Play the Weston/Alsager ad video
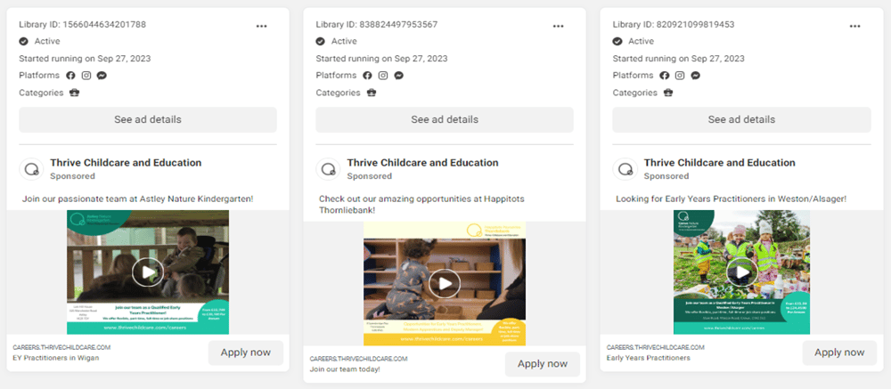The width and height of the screenshot is (891, 389). 741,272
